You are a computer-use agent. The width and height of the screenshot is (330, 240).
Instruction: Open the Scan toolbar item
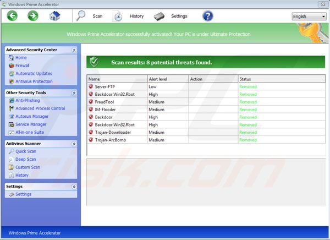coord(97,16)
